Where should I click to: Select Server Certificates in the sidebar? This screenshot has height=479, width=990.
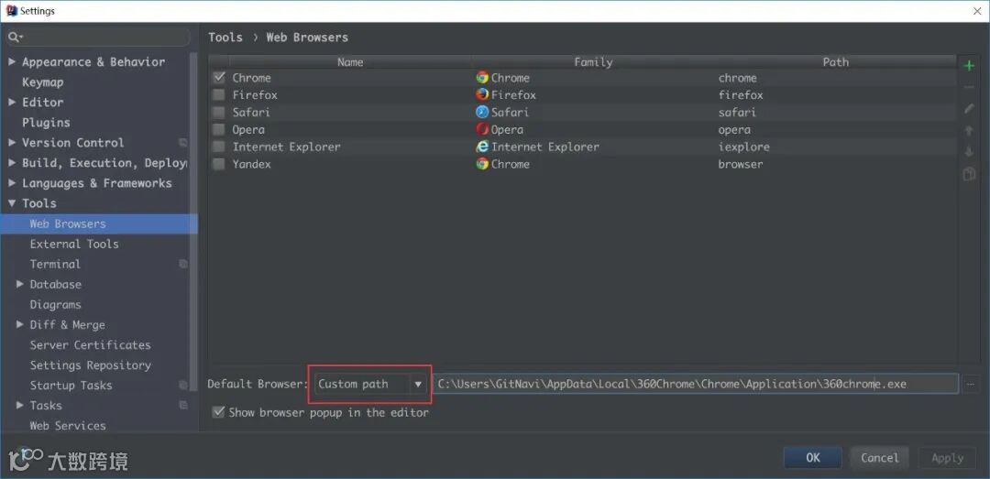pyautogui.click(x=90, y=344)
